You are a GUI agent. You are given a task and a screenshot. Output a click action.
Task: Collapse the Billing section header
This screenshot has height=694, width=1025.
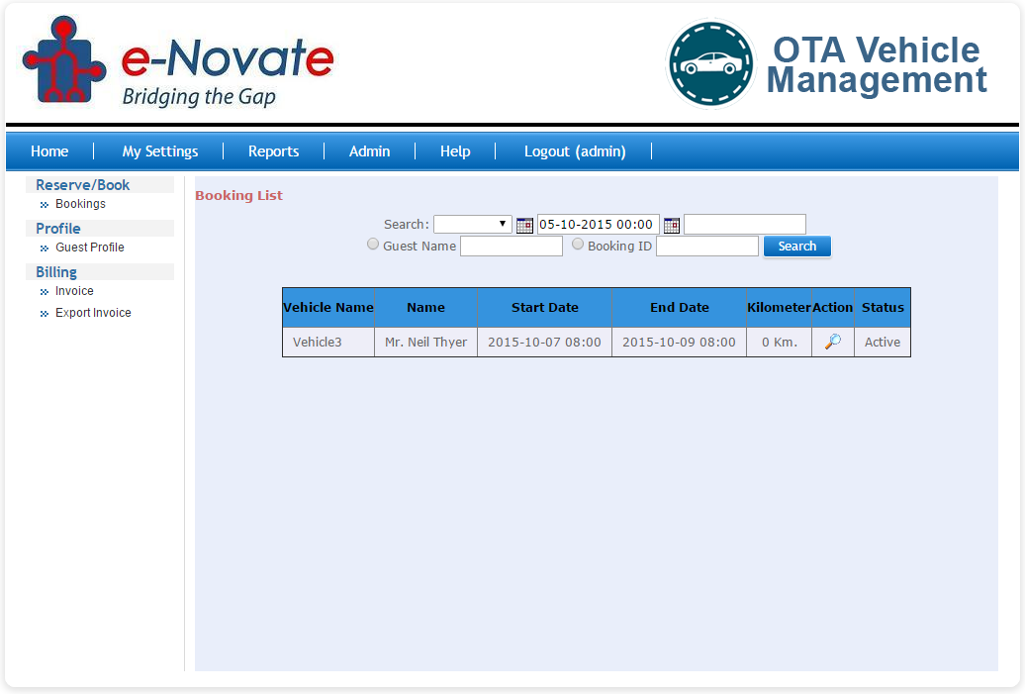55,271
